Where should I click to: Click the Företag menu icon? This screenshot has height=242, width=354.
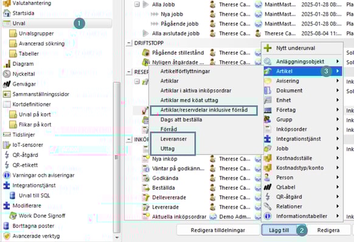point(268,110)
